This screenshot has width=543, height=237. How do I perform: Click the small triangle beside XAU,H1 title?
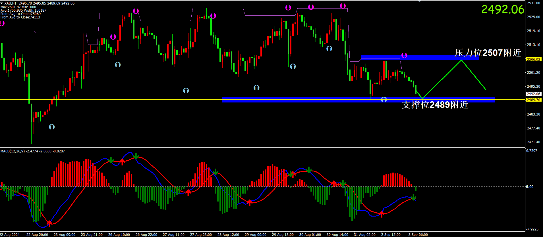1,3
